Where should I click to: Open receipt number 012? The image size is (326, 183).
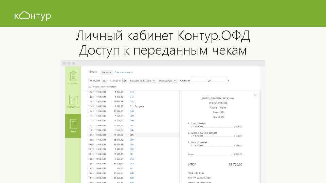point(132,101)
